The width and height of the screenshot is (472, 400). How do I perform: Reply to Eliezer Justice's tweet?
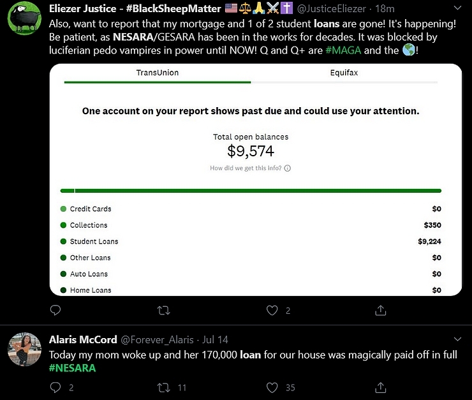[x=55, y=310]
